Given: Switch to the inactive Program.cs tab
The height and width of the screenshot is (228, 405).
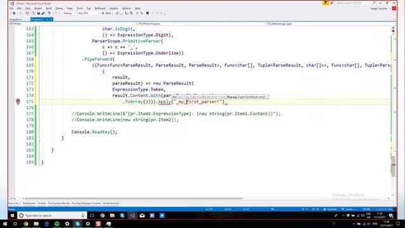Looking at the screenshot, I should coord(16,20).
